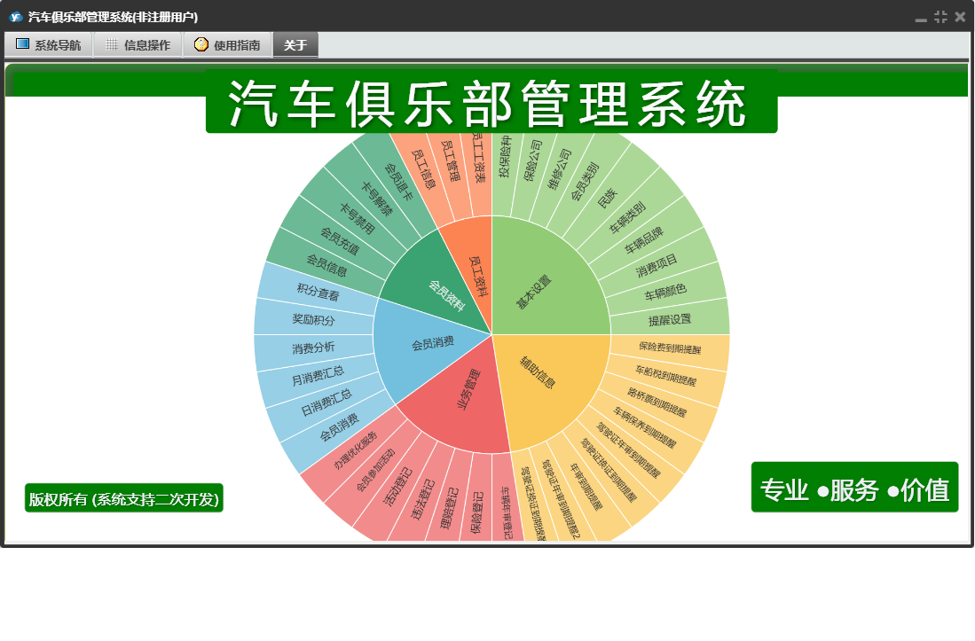975x641 pixels.
Task: Click the 会员充值 segment
Action: 340,241
